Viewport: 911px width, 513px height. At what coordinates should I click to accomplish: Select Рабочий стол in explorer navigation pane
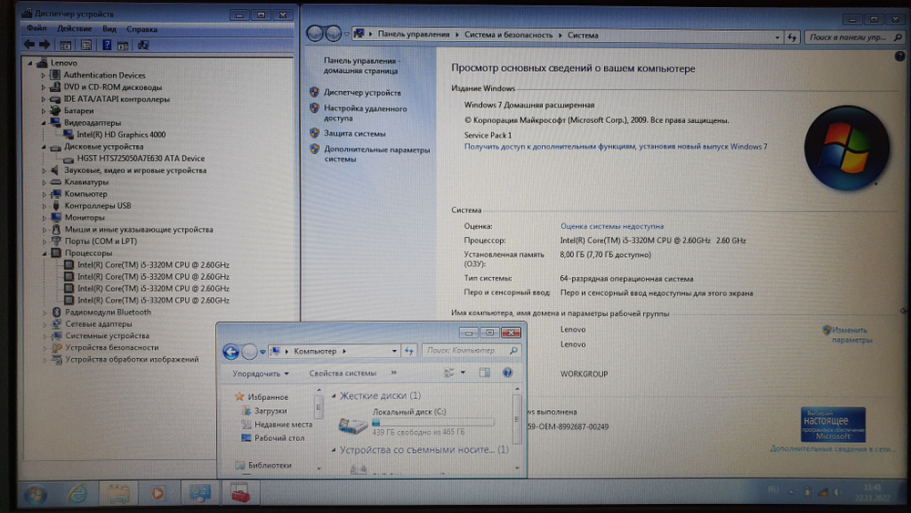[x=279, y=438]
